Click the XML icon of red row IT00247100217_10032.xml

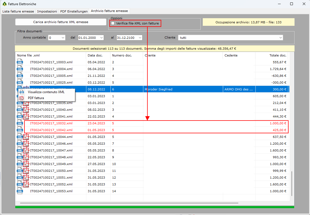[20, 123]
